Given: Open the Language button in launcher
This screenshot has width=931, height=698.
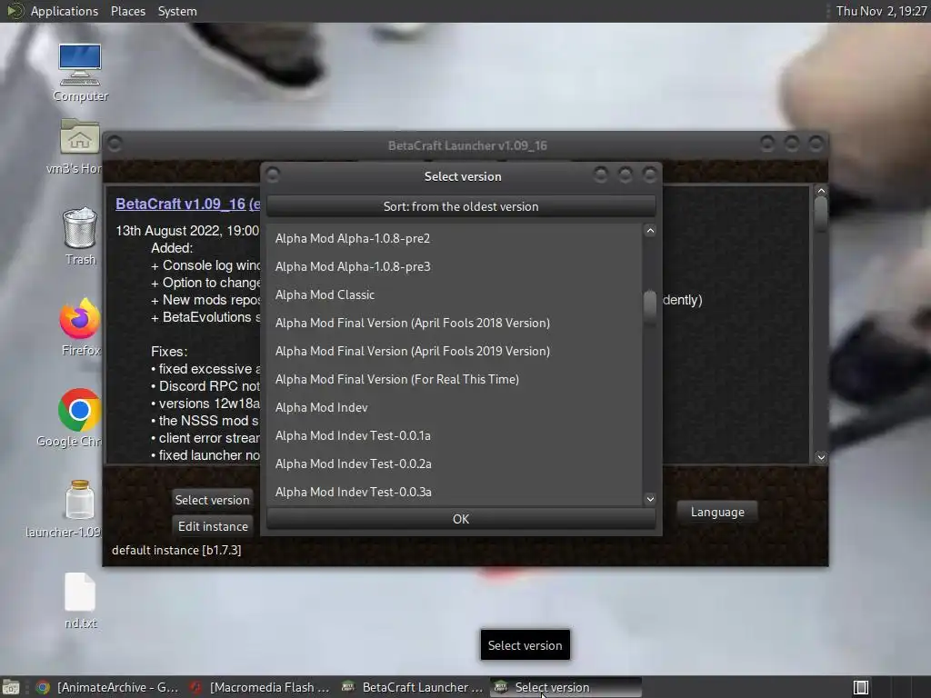Looking at the screenshot, I should [717, 512].
